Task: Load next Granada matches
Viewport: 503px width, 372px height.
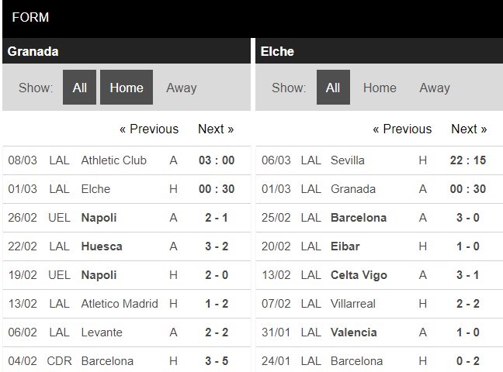Action: [x=216, y=129]
